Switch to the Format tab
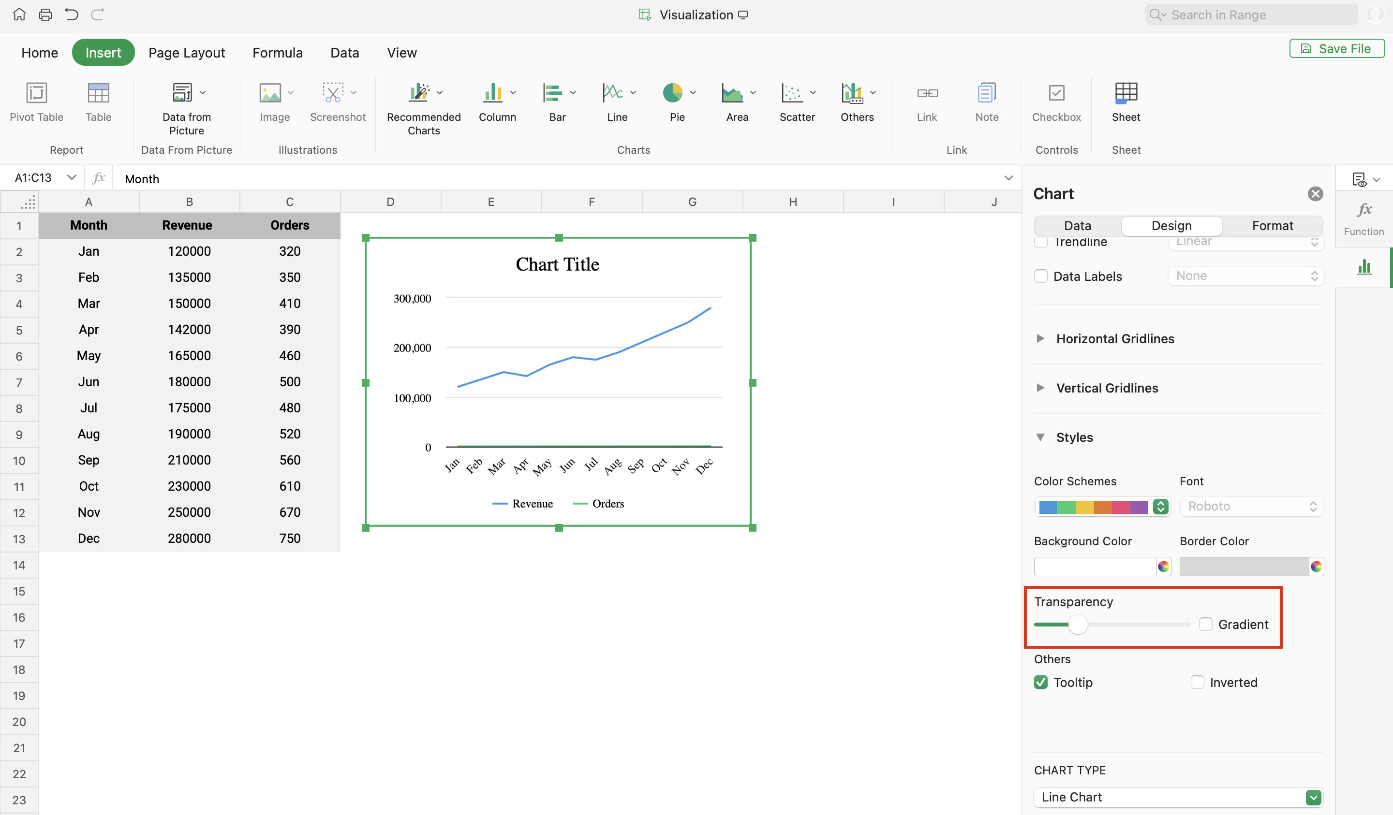This screenshot has height=815, width=1393. click(1272, 225)
